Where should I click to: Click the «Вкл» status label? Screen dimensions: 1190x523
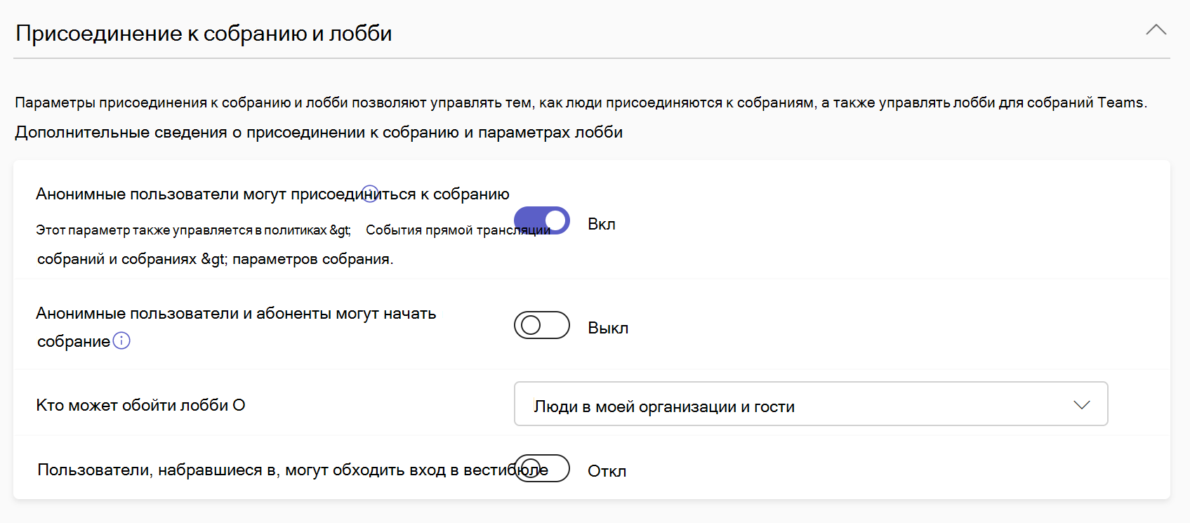(602, 224)
